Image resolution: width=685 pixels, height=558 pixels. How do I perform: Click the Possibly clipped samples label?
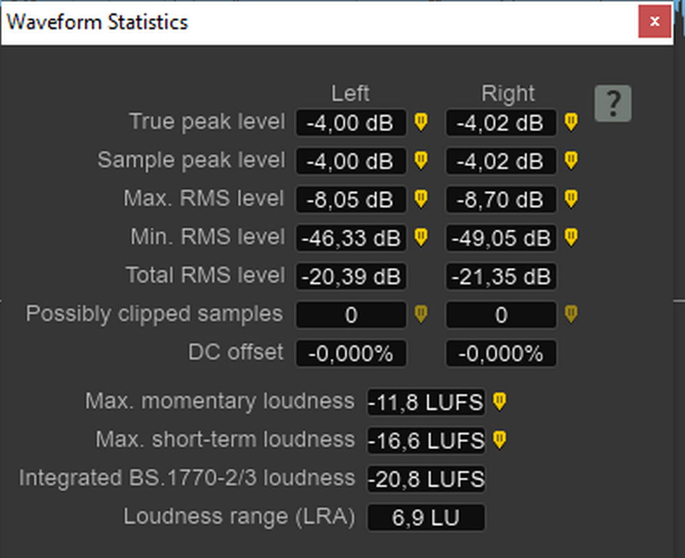tap(154, 314)
